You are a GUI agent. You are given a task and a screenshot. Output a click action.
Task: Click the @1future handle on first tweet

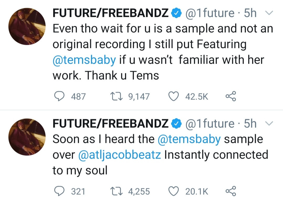point(210,13)
